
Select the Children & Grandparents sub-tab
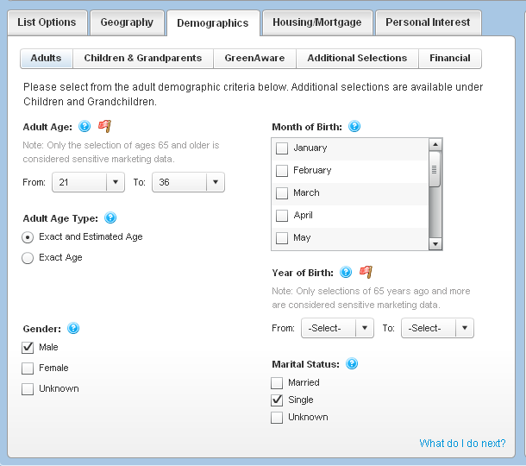click(x=143, y=59)
